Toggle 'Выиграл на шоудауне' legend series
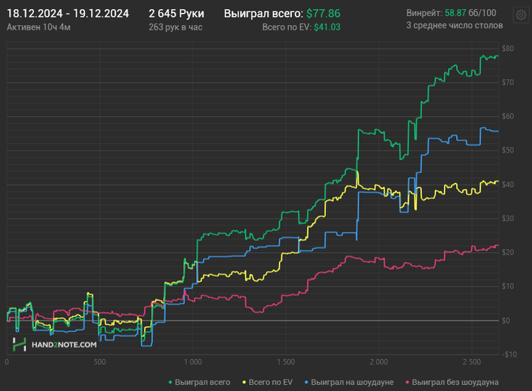532x391 pixels. [x=349, y=382]
